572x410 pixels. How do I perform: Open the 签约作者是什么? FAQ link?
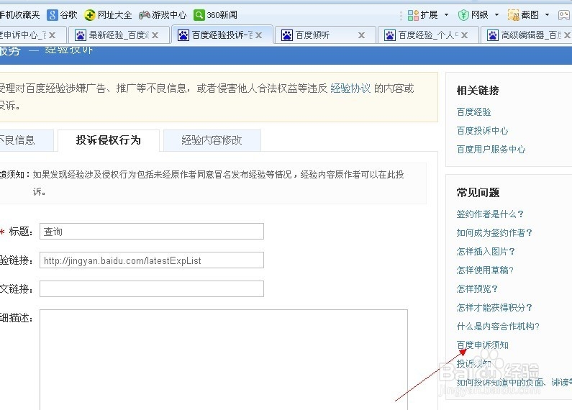490,214
